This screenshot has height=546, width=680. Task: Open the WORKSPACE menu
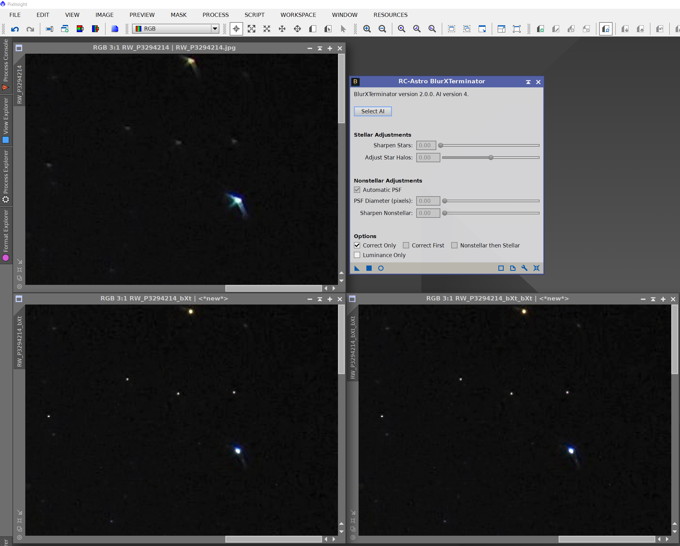point(298,15)
